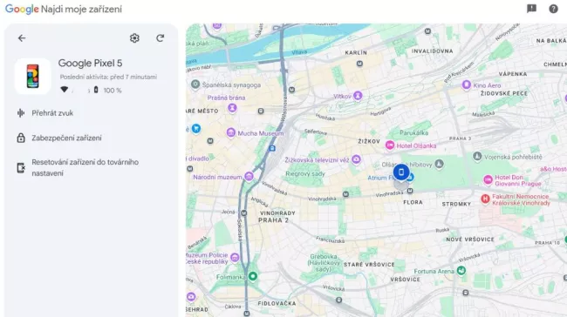Click the Folimanka park marker

click(253, 277)
